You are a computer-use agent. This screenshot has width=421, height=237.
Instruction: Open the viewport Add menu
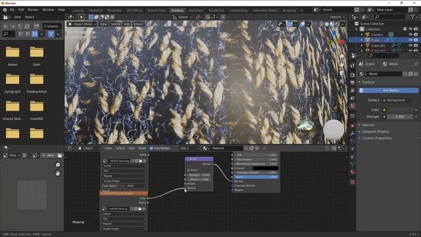126,24
